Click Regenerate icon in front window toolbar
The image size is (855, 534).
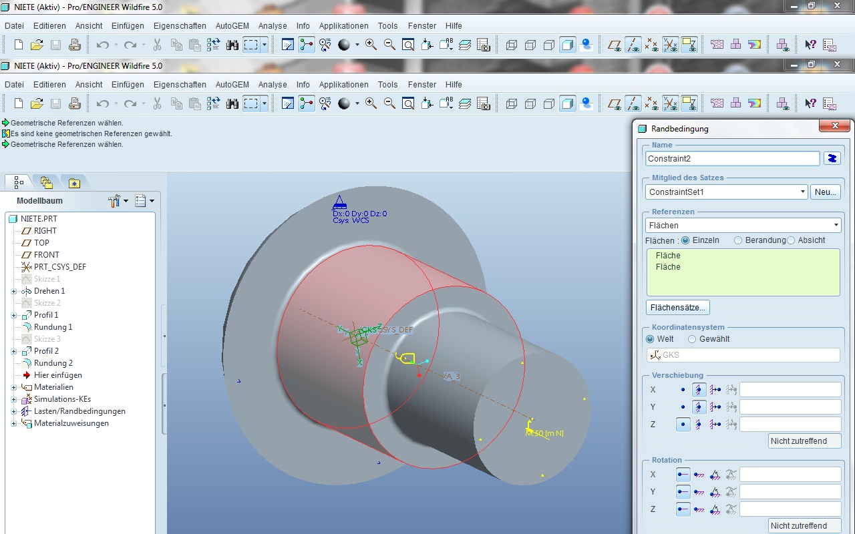coord(214,103)
